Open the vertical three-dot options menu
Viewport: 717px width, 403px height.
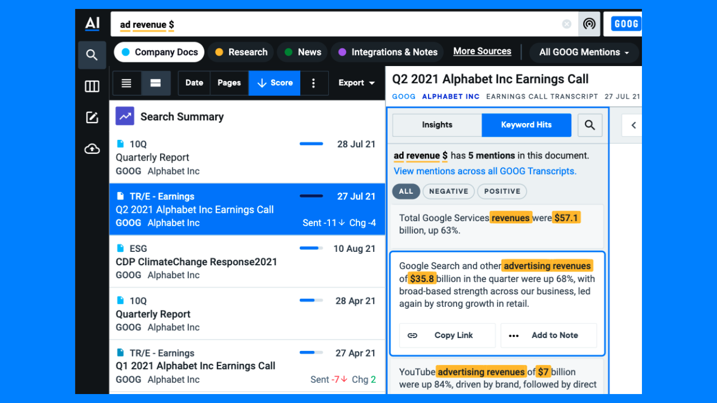point(313,83)
